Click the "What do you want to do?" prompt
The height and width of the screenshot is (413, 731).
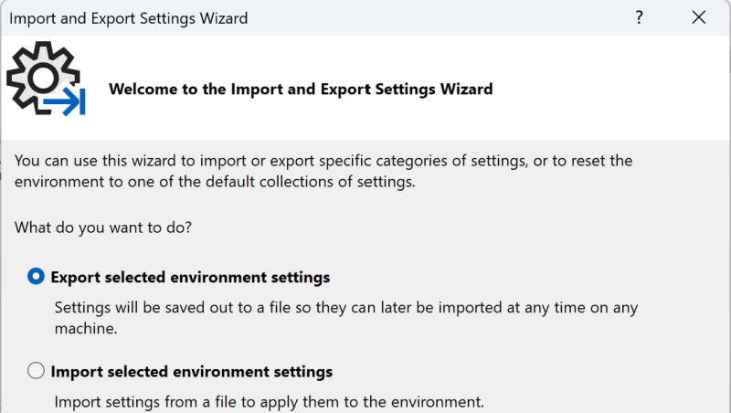[x=103, y=228]
